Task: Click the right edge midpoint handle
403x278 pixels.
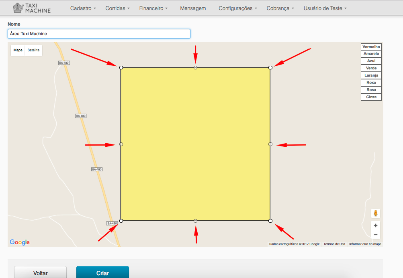Action: tap(270, 144)
